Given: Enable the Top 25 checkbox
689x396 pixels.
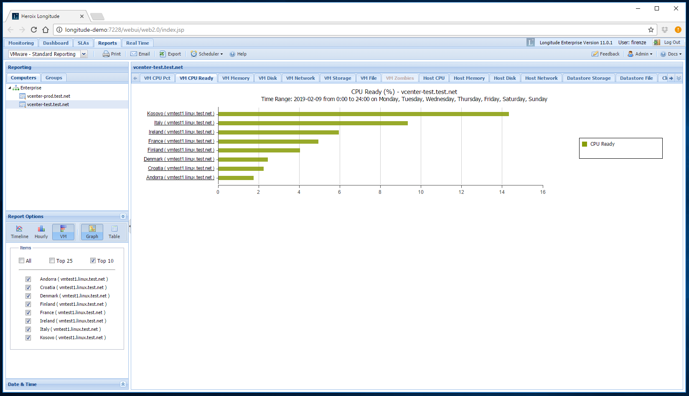Looking at the screenshot, I should click(x=52, y=261).
